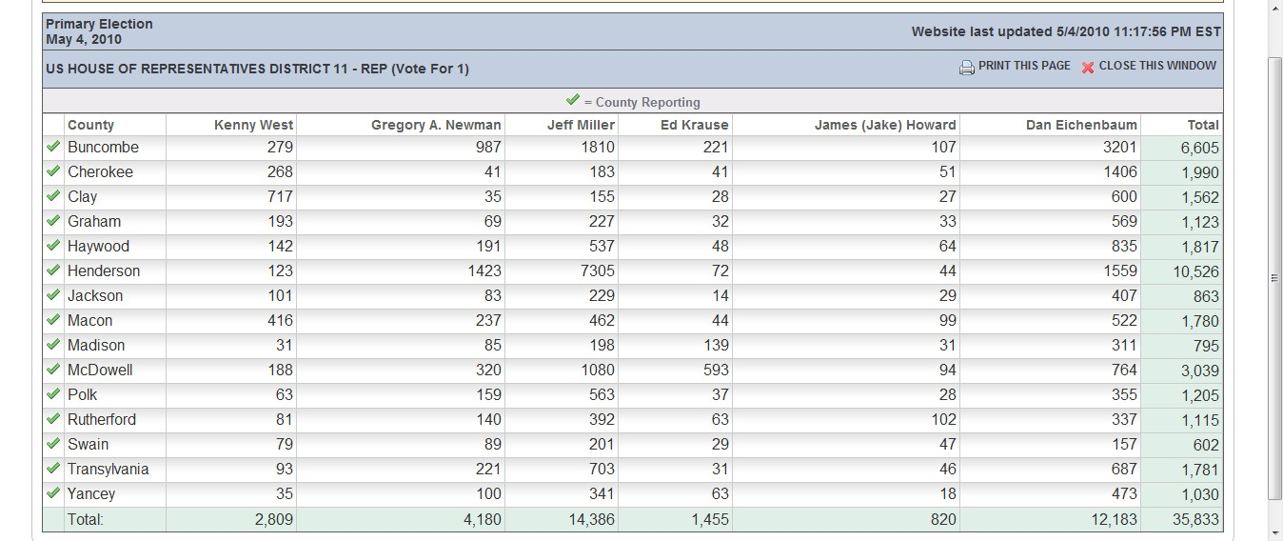
Task: Click the County column header
Action: 90,125
